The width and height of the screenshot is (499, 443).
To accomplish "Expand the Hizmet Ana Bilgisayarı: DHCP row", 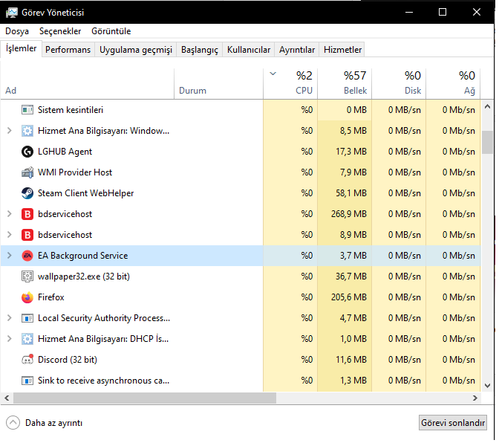I will coord(10,339).
